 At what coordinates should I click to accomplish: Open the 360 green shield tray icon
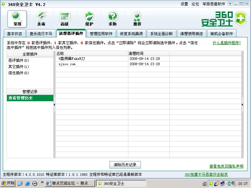pyautogui.click(x=211, y=184)
